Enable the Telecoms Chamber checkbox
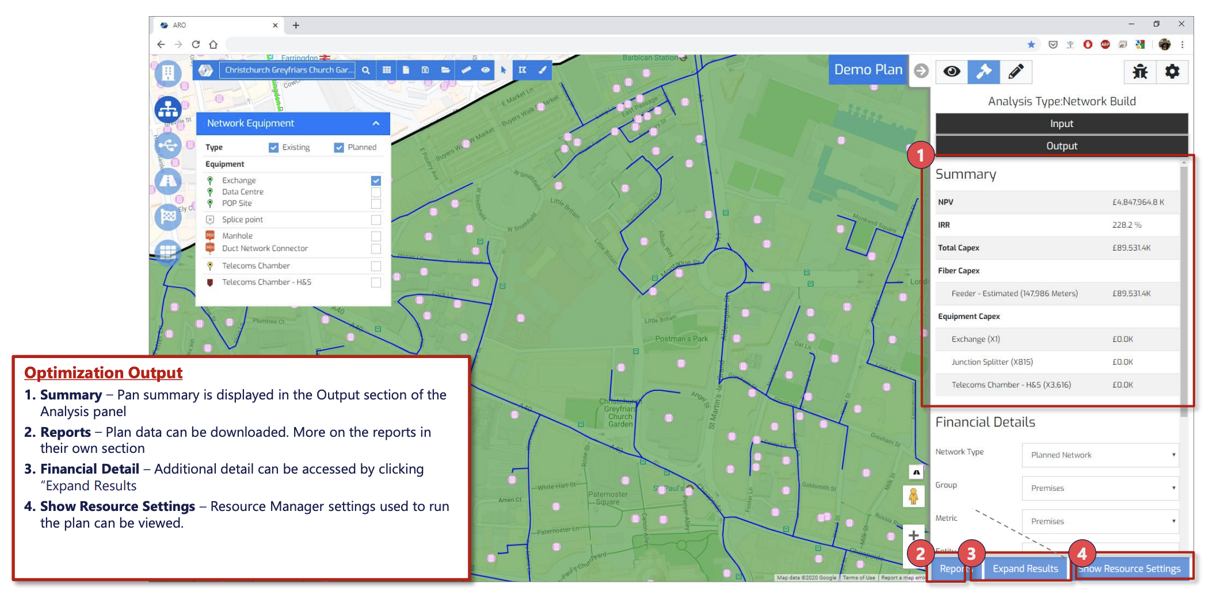1220x592 pixels. click(x=376, y=266)
